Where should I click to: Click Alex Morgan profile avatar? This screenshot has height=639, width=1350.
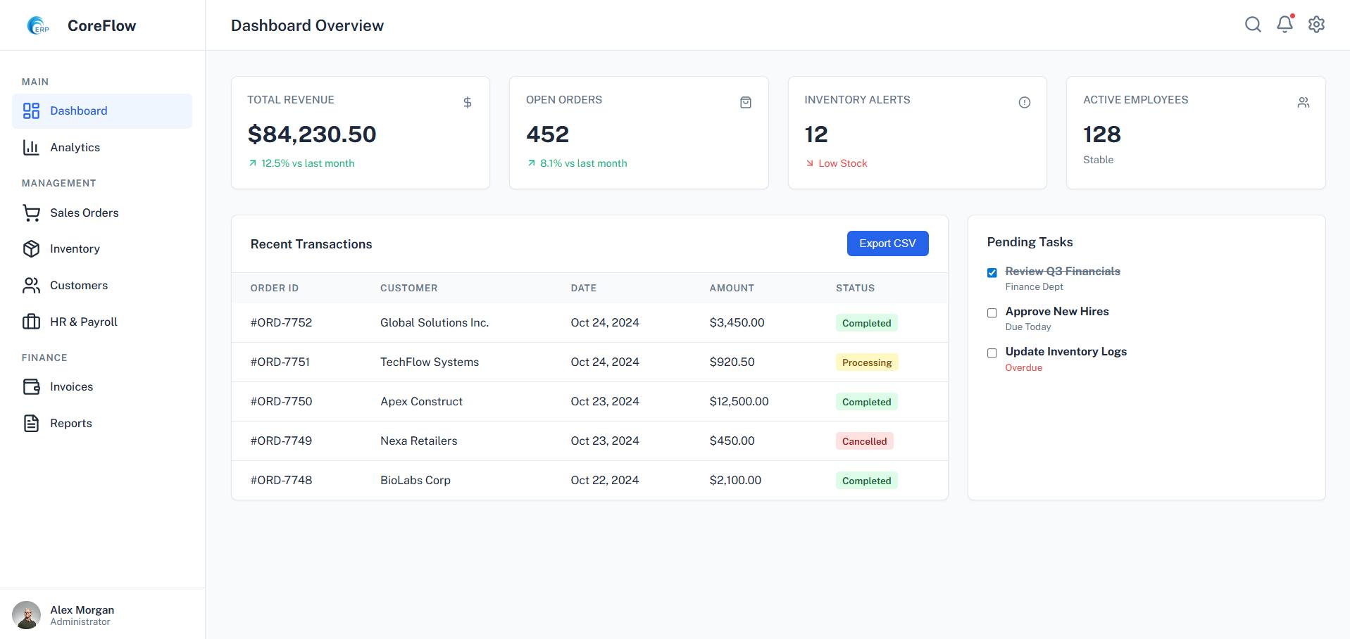pyautogui.click(x=27, y=615)
